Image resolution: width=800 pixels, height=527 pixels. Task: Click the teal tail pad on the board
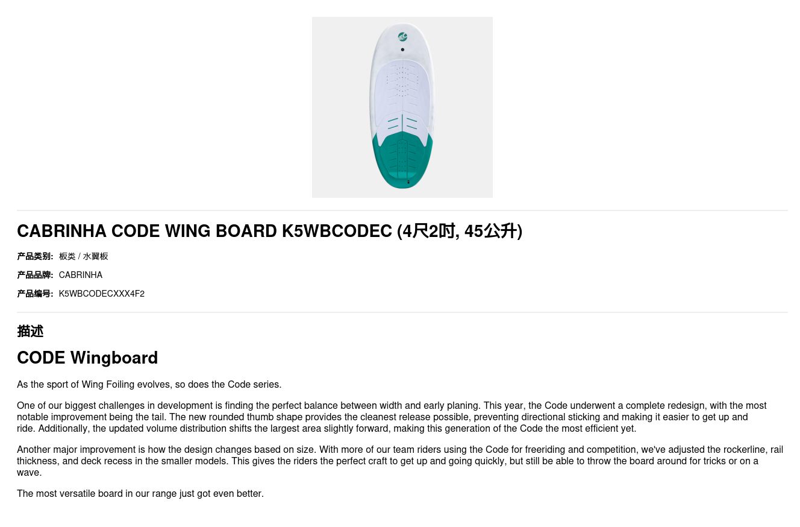point(402,160)
